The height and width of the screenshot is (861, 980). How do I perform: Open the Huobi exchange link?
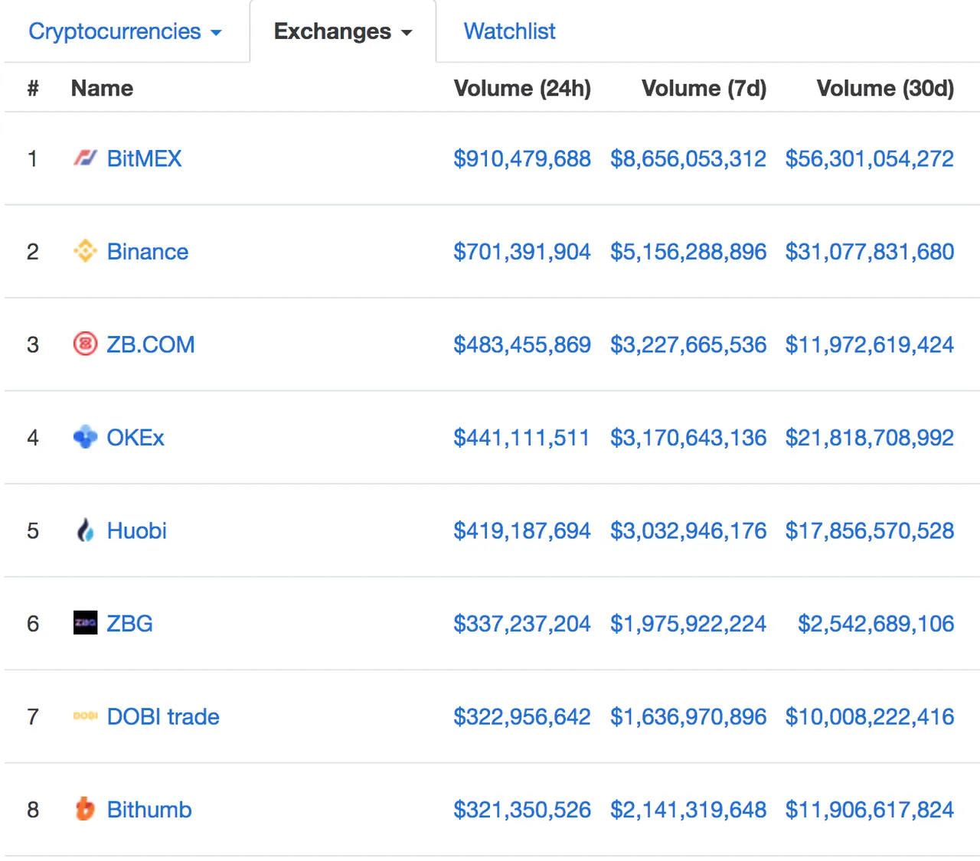pos(136,530)
